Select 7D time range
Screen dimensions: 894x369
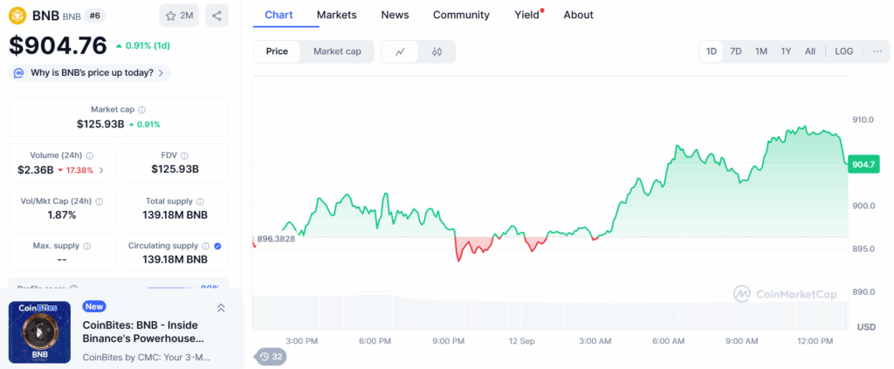(x=736, y=51)
